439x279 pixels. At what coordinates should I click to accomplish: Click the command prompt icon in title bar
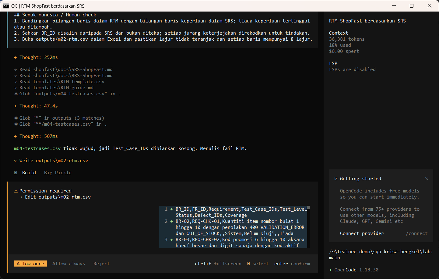pyautogui.click(x=6, y=6)
